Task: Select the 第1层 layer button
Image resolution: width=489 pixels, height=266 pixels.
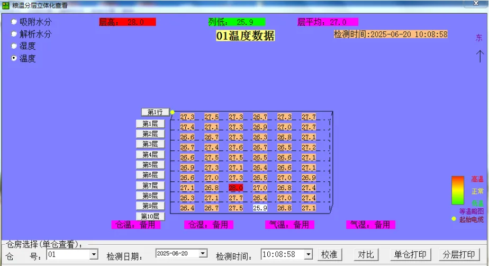Action: 150,123
